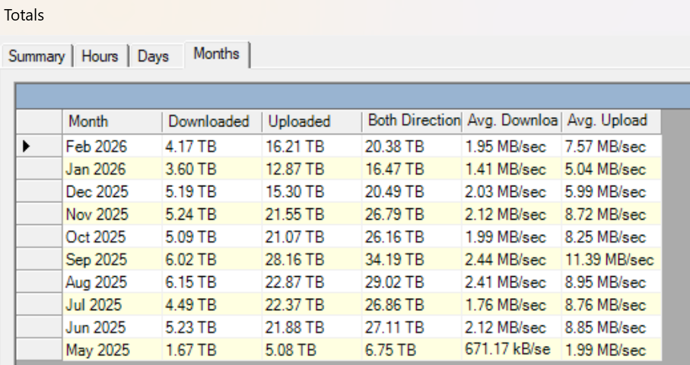The height and width of the screenshot is (365, 690).
Task: Click the 6.02 TB downloaded cell
Action: point(211,259)
